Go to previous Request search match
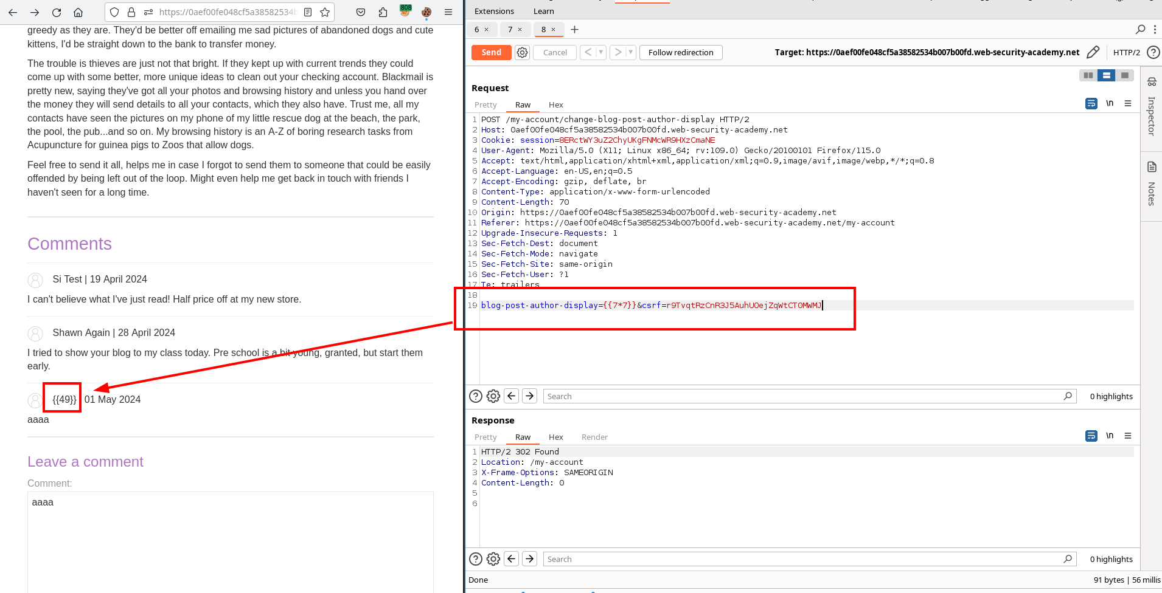 [x=512, y=396]
